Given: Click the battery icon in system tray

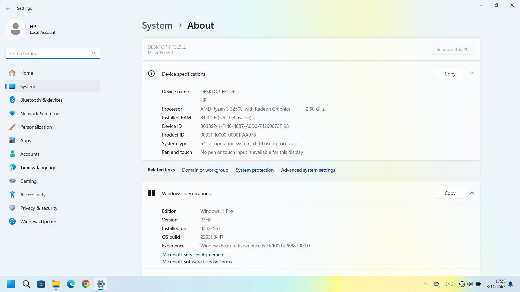Looking at the screenshot, I should click(x=478, y=284).
